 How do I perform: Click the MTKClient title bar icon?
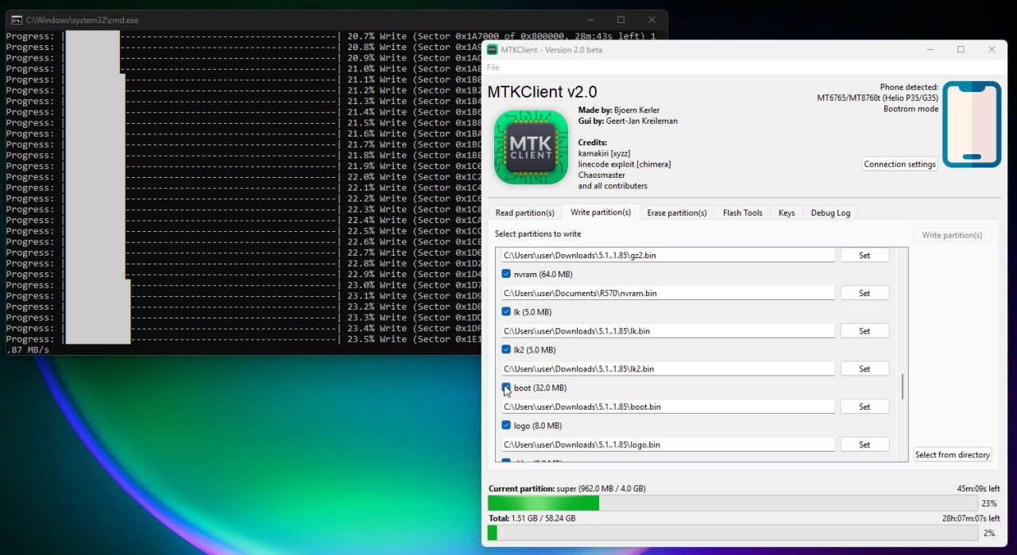pyautogui.click(x=493, y=50)
